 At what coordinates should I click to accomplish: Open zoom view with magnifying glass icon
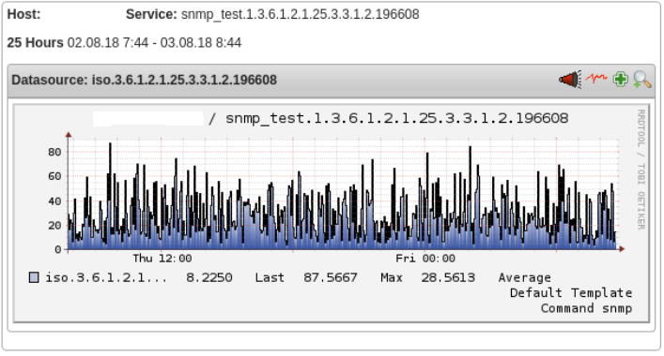[642, 80]
